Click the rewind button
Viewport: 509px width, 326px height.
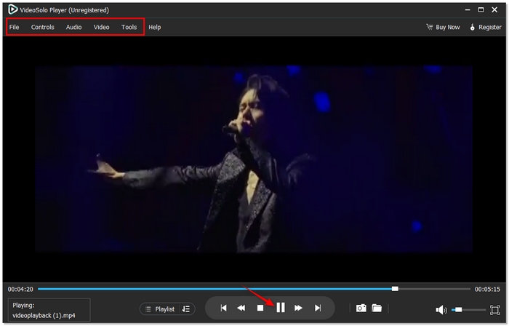241,309
